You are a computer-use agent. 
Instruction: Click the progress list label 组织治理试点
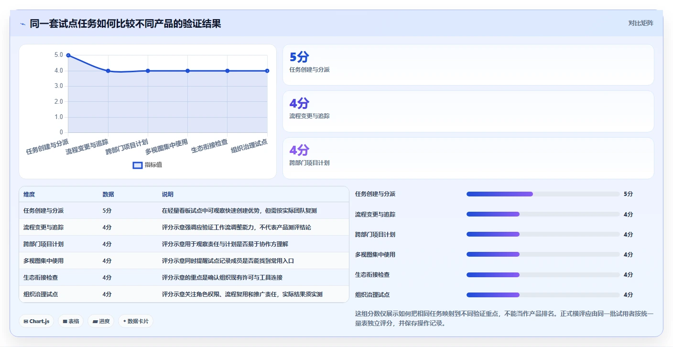(372, 294)
